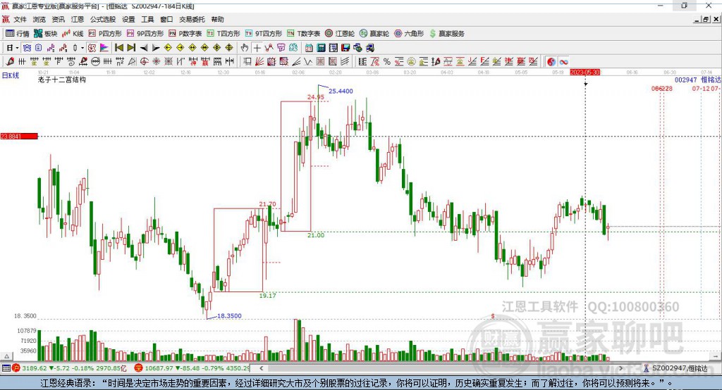Select the hand pan tool

pyautogui.click(x=245, y=48)
